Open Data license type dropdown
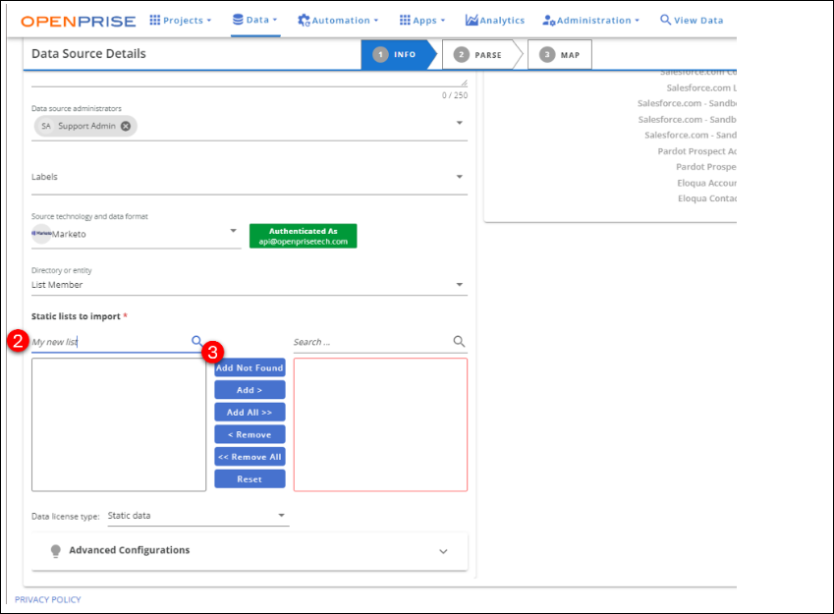Image resolution: width=834 pixels, height=614 pixels. click(x=197, y=516)
